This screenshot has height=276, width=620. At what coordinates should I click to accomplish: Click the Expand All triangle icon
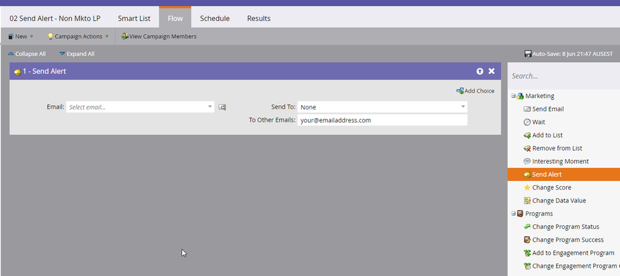pyautogui.click(x=62, y=54)
